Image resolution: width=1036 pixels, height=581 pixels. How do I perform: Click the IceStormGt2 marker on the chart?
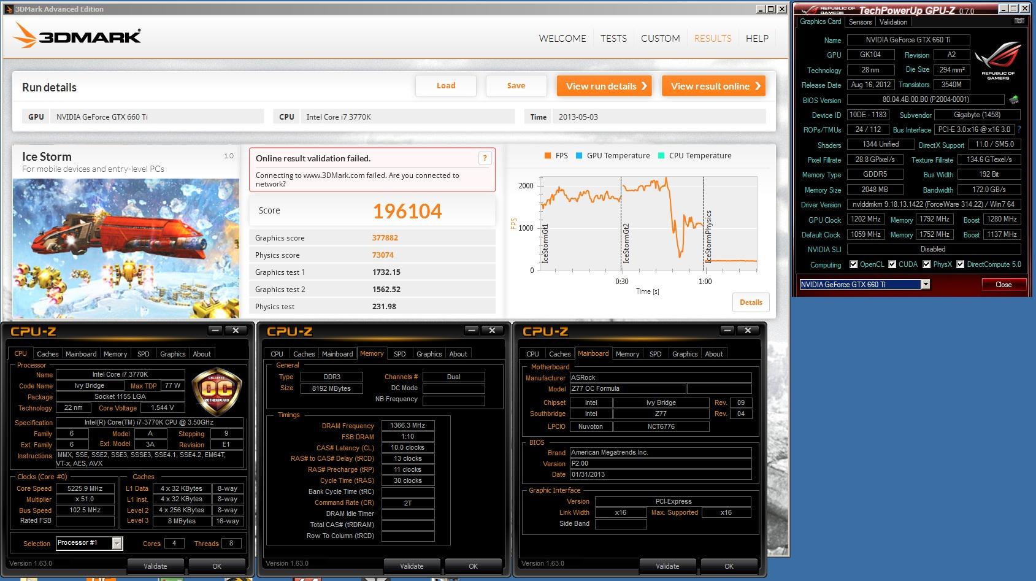(626, 244)
